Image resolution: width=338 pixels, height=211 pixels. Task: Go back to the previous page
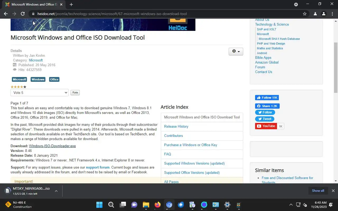pyautogui.click(x=6, y=14)
